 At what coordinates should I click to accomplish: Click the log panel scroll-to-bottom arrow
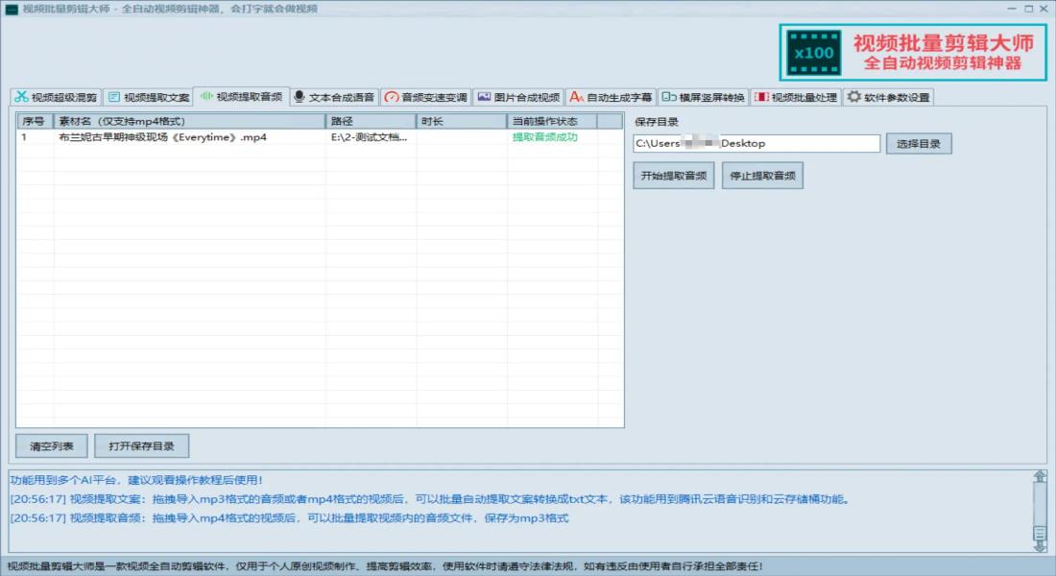pyautogui.click(x=1040, y=546)
